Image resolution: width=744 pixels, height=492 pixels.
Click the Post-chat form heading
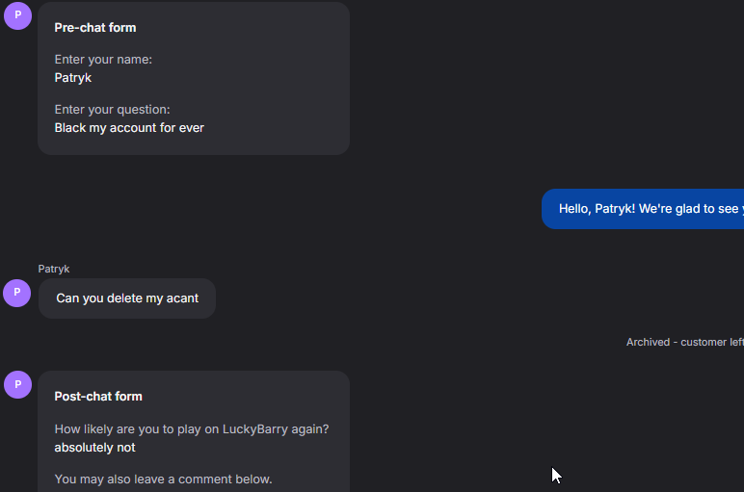pyautogui.click(x=98, y=397)
